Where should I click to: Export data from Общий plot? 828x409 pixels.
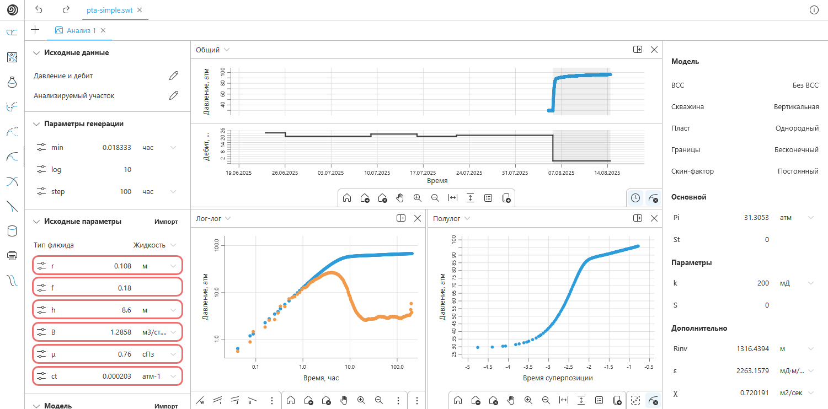[x=506, y=198]
